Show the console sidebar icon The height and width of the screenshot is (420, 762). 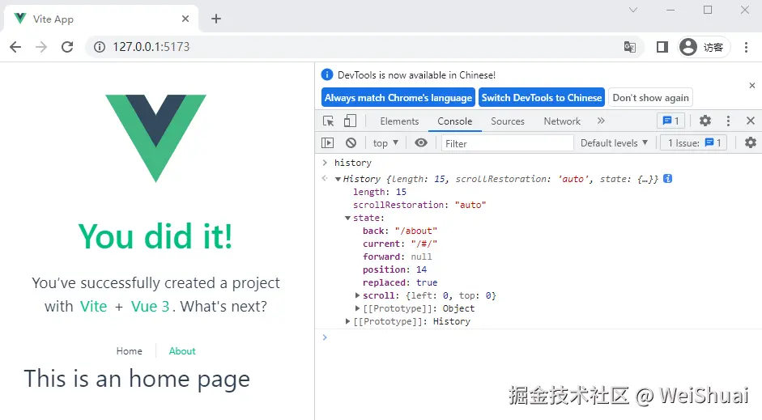(327, 142)
